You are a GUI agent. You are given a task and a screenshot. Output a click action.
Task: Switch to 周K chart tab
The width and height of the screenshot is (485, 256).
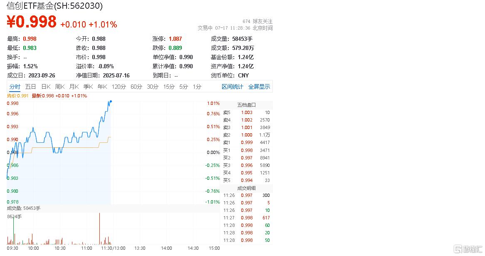pos(60,87)
